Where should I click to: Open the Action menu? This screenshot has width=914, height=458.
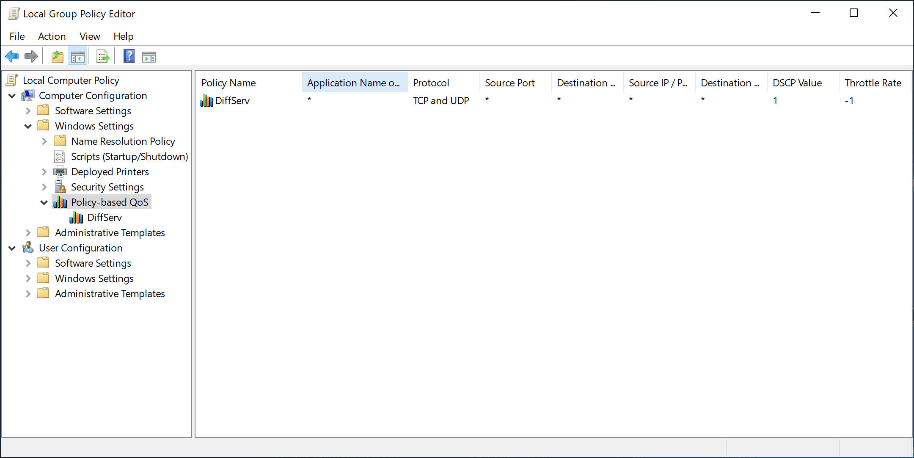[51, 36]
